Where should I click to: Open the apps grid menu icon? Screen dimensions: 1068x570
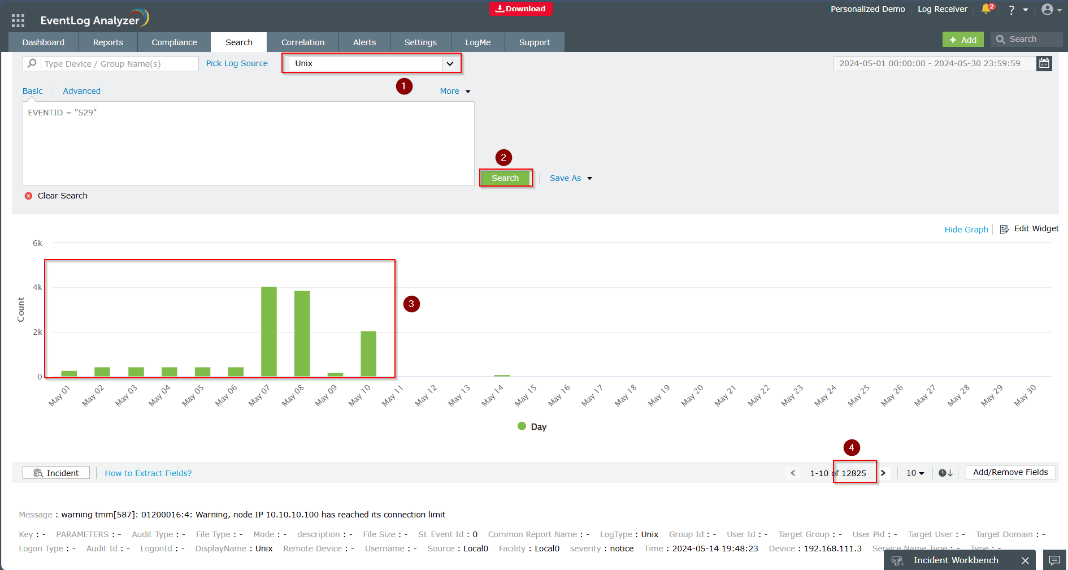click(18, 20)
